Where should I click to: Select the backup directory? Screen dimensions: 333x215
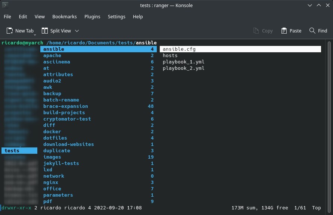[x=99, y=94]
